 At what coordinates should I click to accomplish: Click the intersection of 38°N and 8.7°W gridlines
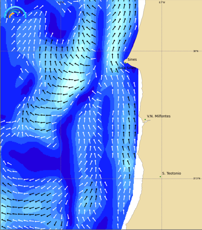(x=162, y=51)
